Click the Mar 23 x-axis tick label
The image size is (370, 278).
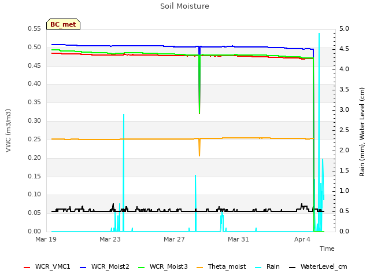(x=110, y=239)
